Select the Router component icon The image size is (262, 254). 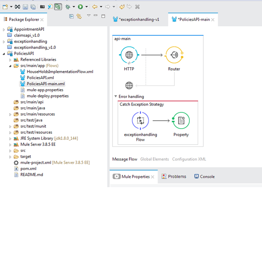(x=174, y=55)
